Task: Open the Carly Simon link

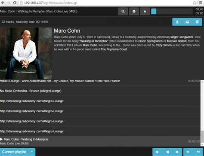Action: 164,45
